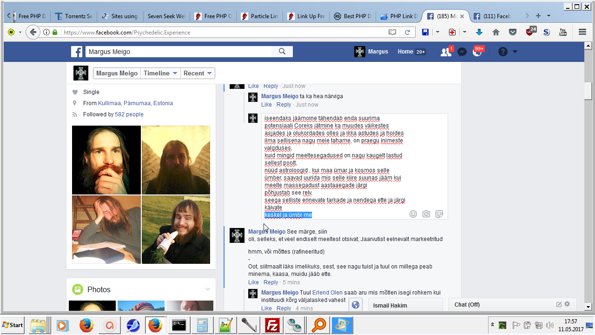Expand the Recent dropdown
The width and height of the screenshot is (595, 335).
[198, 73]
